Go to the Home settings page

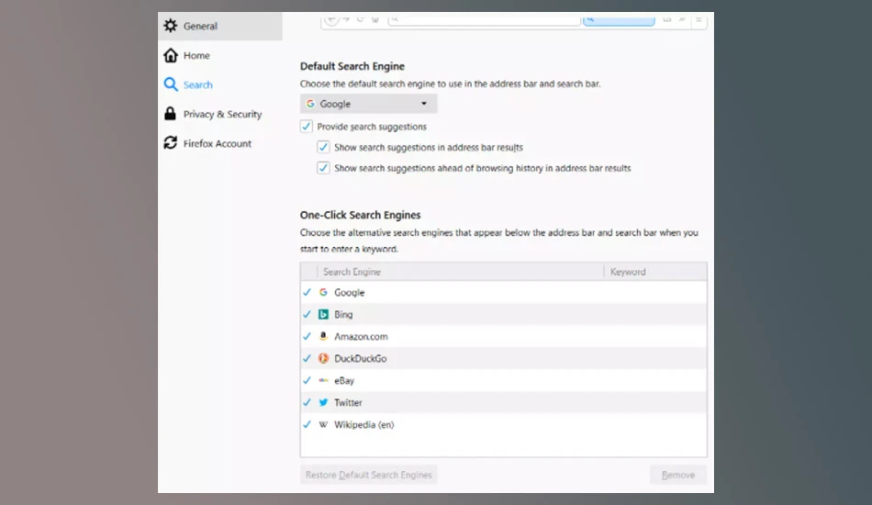pos(196,56)
